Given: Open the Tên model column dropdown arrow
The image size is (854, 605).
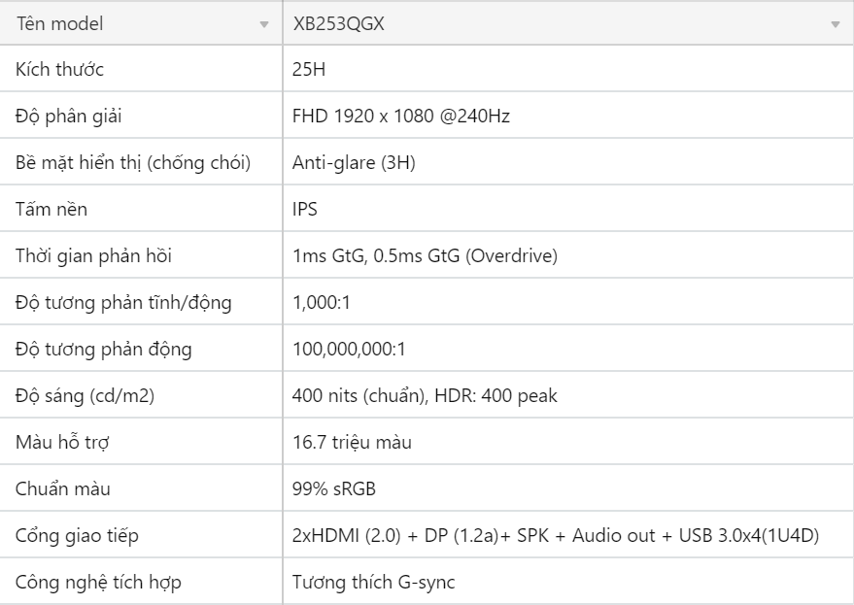Looking at the screenshot, I should tap(264, 24).
